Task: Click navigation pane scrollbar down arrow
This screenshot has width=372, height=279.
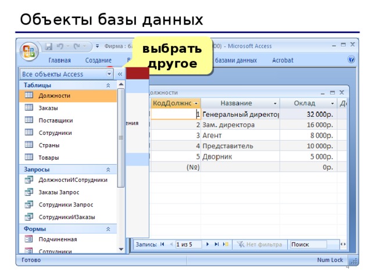Action: point(121,249)
